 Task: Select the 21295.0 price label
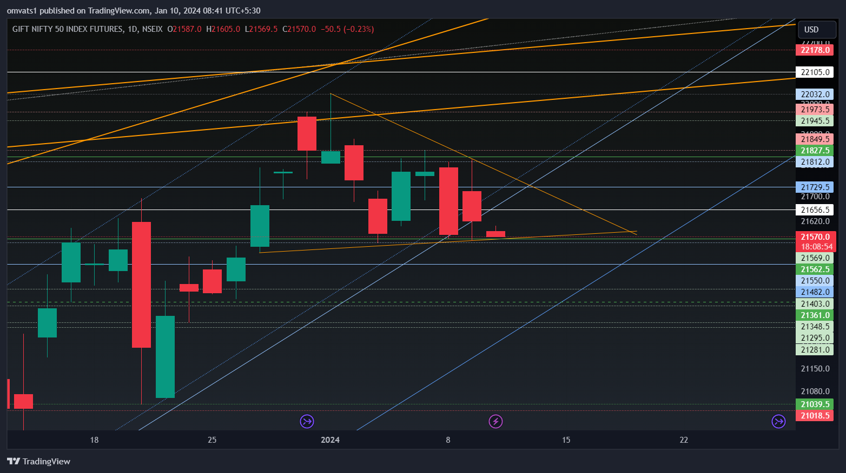click(815, 338)
